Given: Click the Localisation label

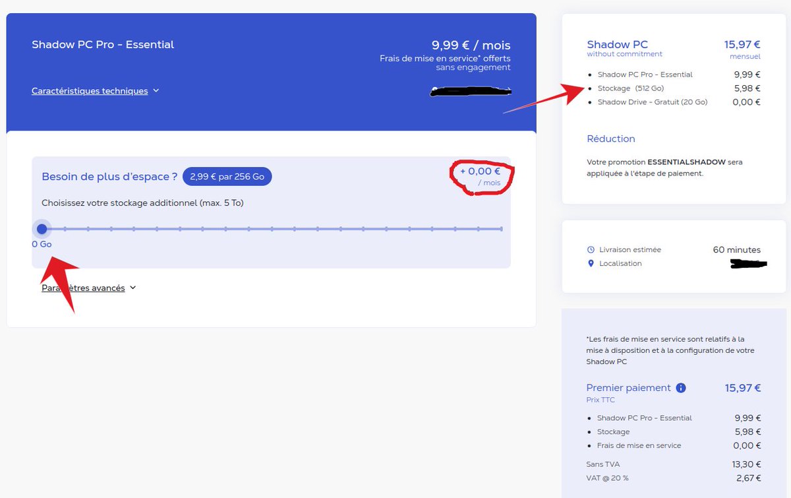Looking at the screenshot, I should (620, 264).
